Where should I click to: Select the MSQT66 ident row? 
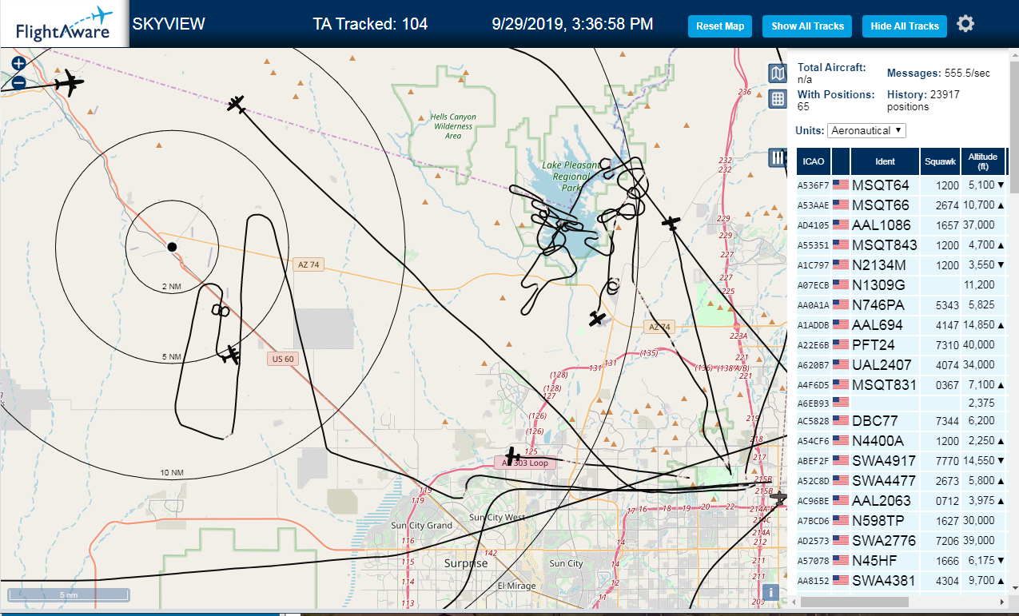click(x=902, y=205)
